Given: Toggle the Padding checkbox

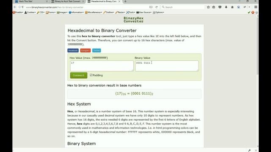Looking at the screenshot, I should [91, 75].
